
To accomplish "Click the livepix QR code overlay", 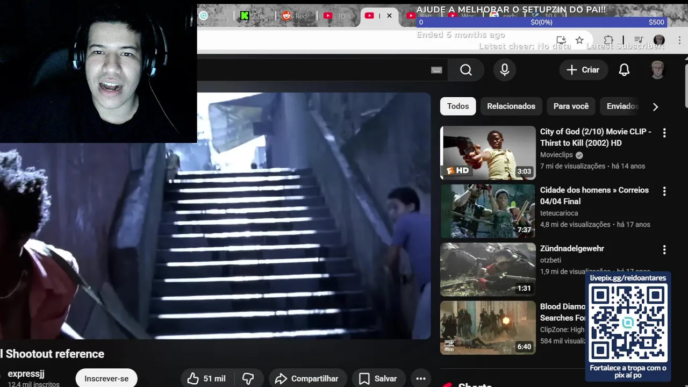I will click(x=628, y=322).
